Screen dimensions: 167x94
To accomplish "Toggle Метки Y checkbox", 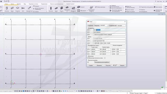I will tap(88, 41).
